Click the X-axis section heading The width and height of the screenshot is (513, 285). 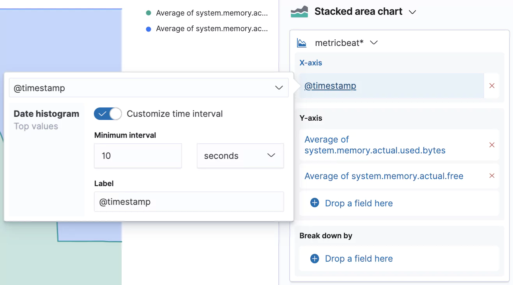click(x=311, y=63)
